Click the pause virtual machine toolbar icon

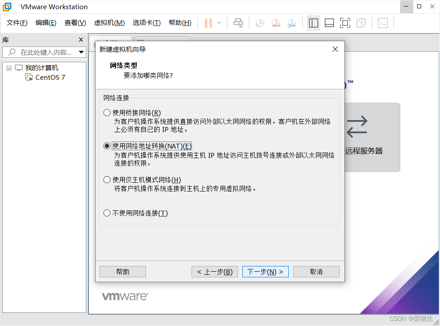click(208, 23)
